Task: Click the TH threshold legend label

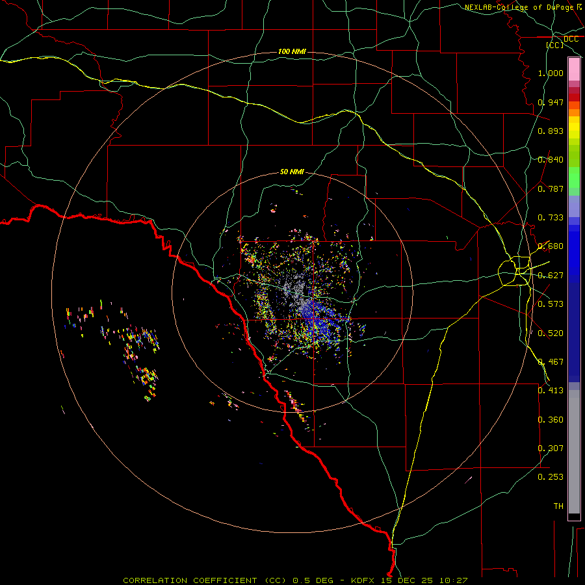Action: (x=558, y=506)
